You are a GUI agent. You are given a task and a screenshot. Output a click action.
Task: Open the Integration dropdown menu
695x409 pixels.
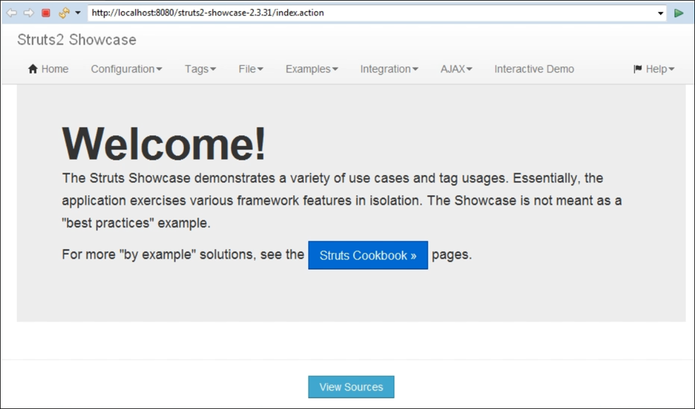coord(388,69)
